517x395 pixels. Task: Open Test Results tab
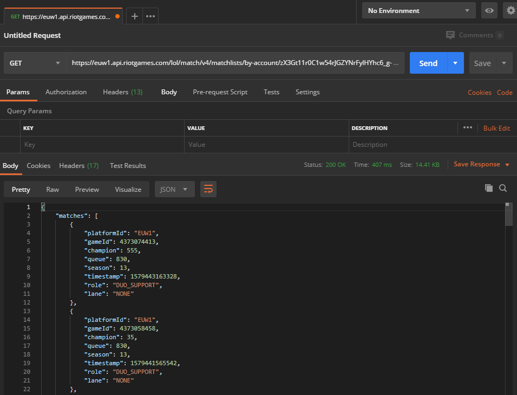pyautogui.click(x=128, y=166)
